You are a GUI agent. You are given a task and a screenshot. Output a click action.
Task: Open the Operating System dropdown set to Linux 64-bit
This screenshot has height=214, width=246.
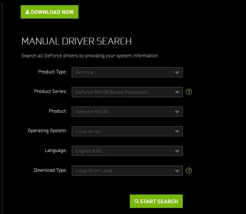(127, 131)
